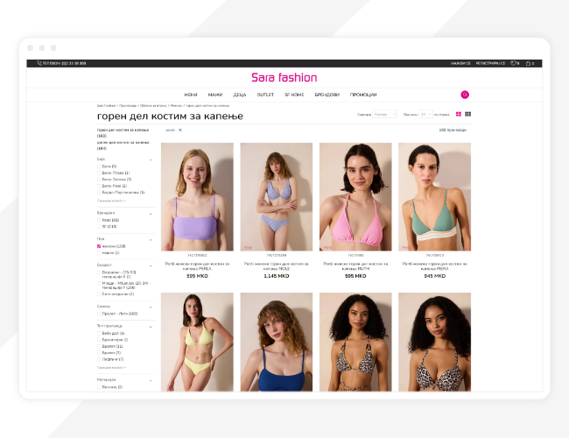Switch to pink two-column grid view
Image resolution: width=569 pixels, height=438 pixels.
click(459, 114)
